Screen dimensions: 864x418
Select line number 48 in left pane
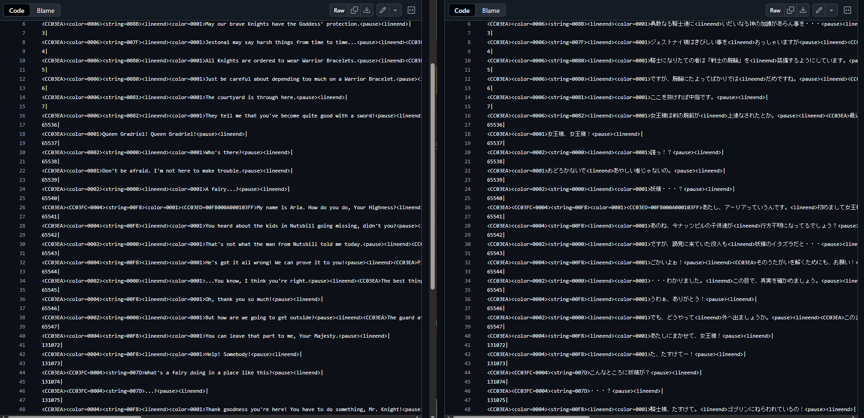[22, 409]
